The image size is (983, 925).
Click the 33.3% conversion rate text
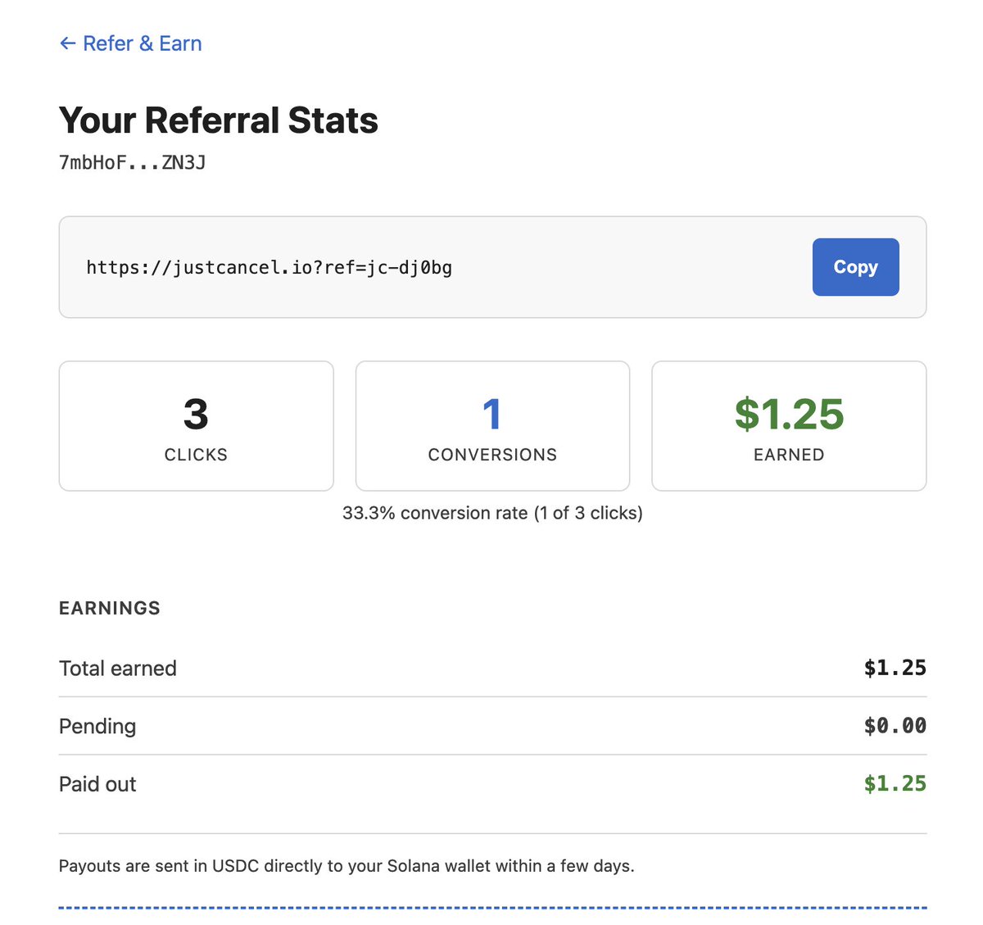point(492,514)
